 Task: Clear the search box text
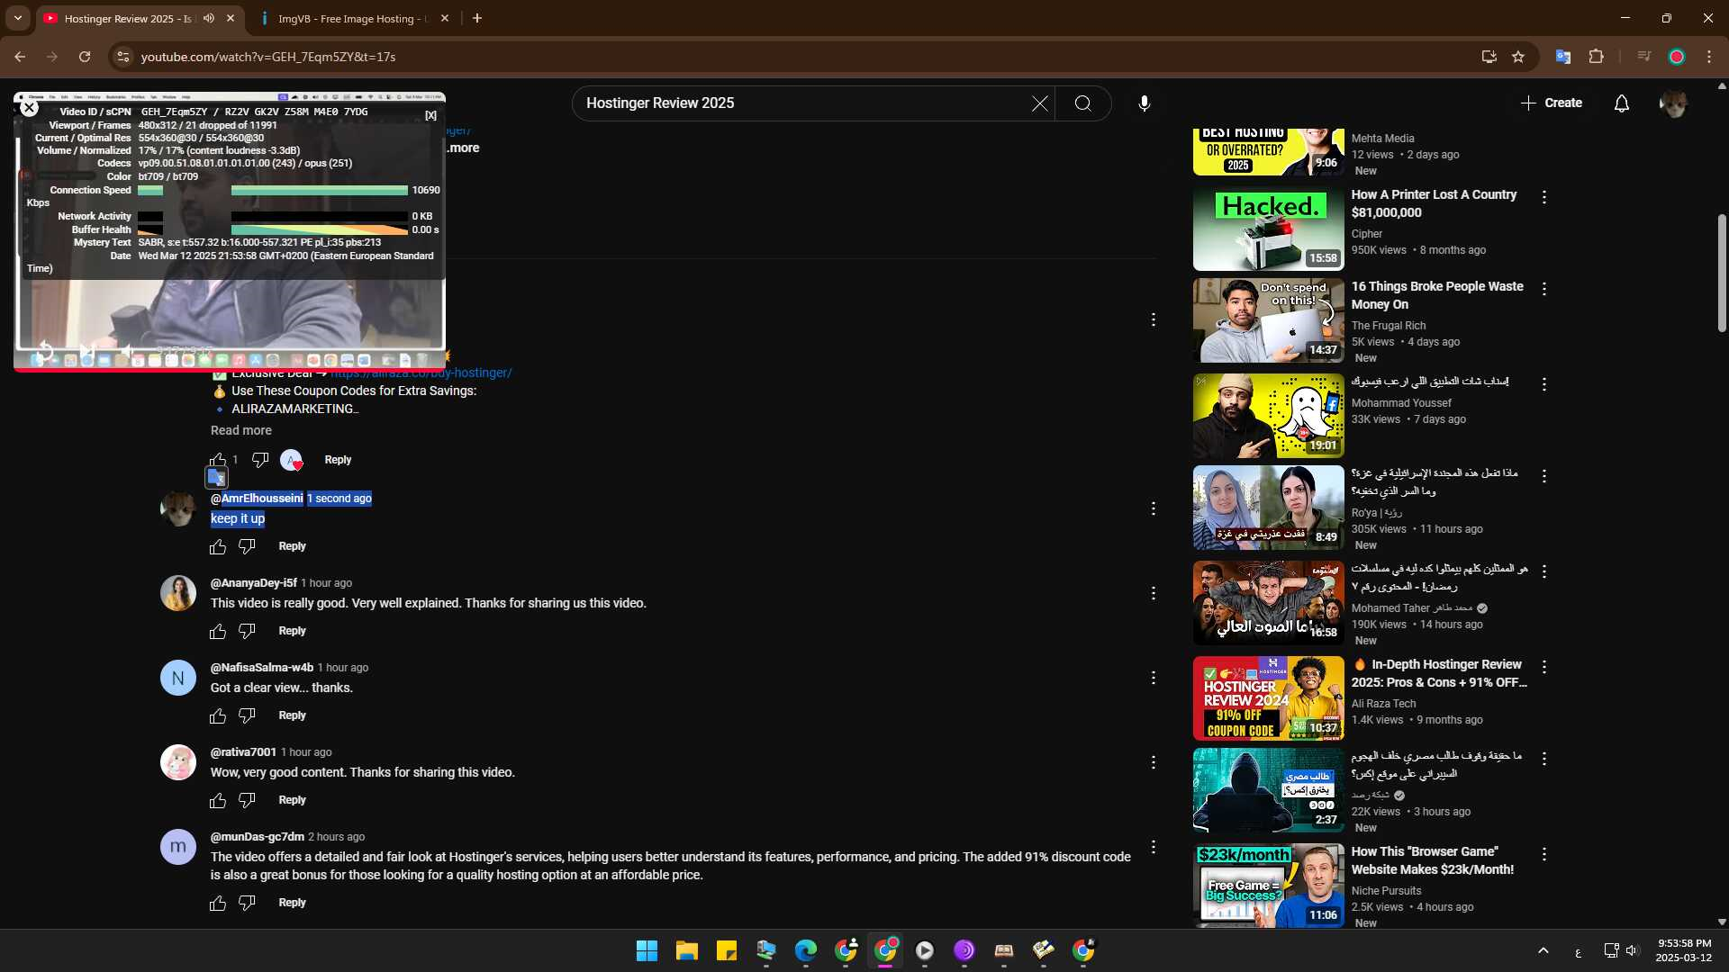point(1039,103)
